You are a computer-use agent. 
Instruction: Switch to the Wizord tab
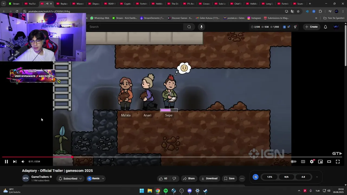tap(78, 4)
